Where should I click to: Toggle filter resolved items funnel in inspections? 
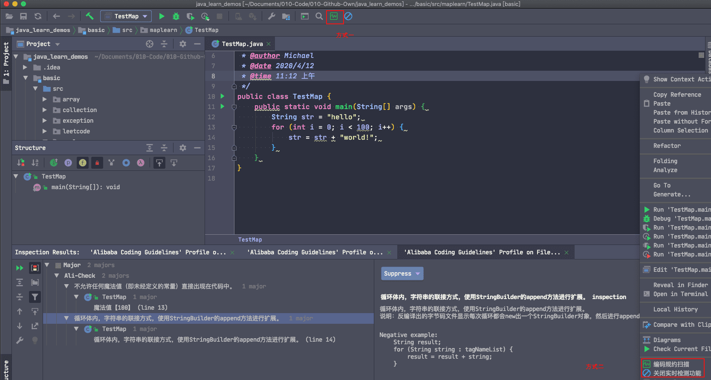[35, 297]
